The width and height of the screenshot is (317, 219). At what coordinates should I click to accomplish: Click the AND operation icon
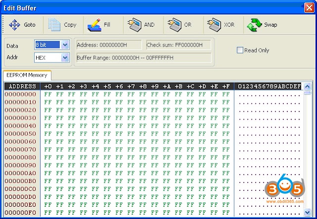pos(134,25)
